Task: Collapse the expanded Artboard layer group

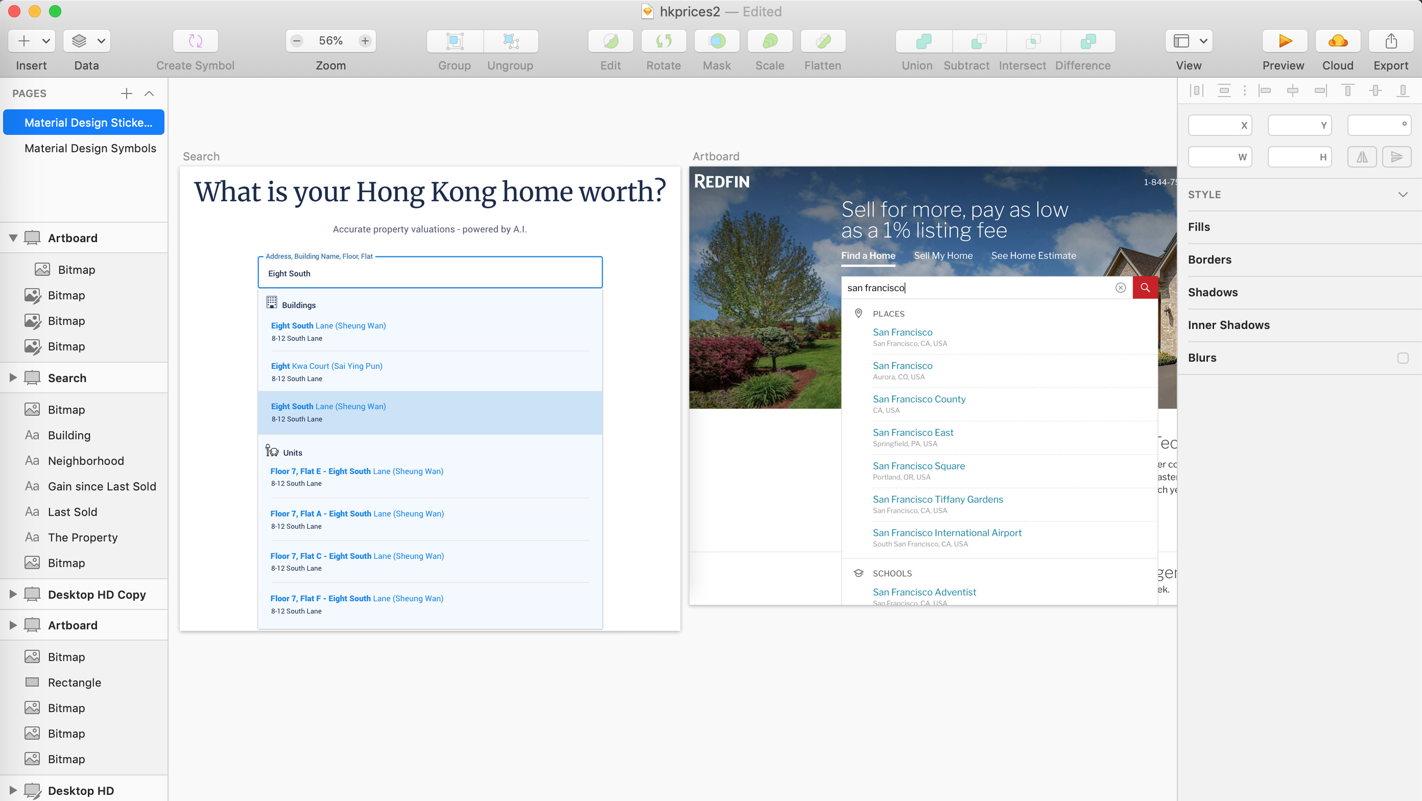Action: tap(13, 238)
